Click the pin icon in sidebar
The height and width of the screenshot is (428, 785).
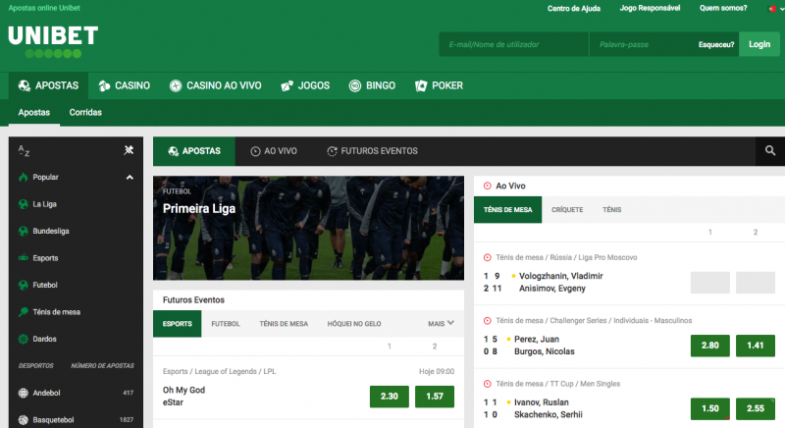click(x=129, y=150)
